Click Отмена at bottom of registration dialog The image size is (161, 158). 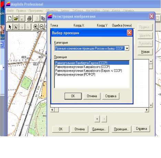tap(79, 129)
